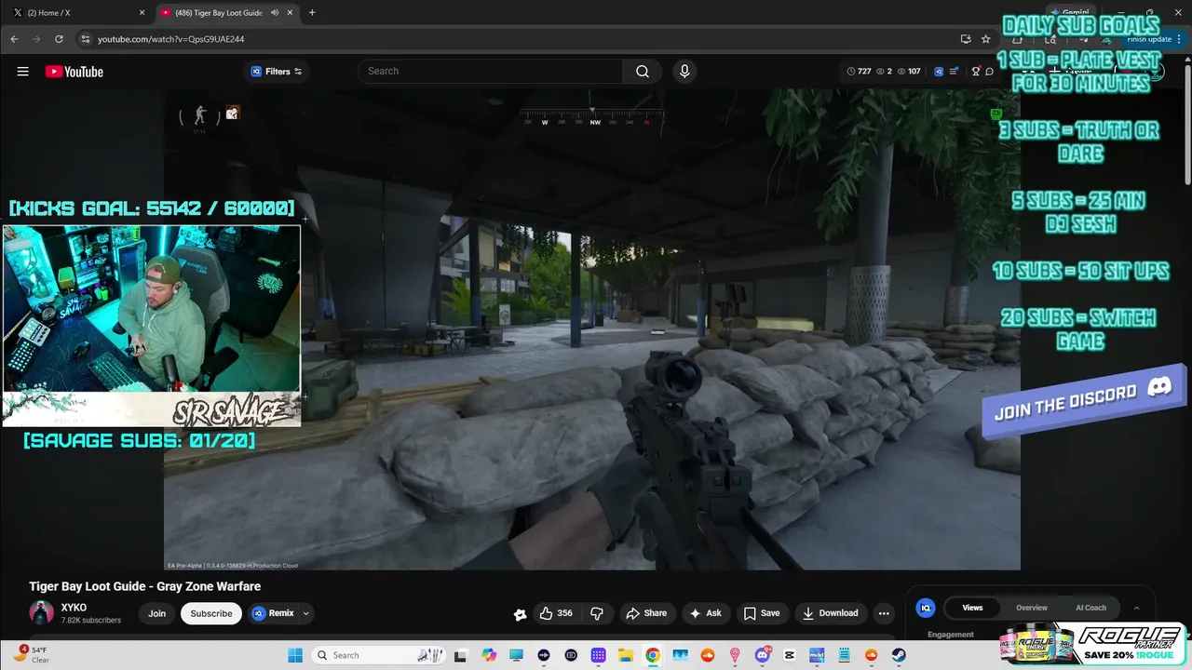1192x670 pixels.
Task: Click the 107 views stat
Action: pyautogui.click(x=908, y=72)
